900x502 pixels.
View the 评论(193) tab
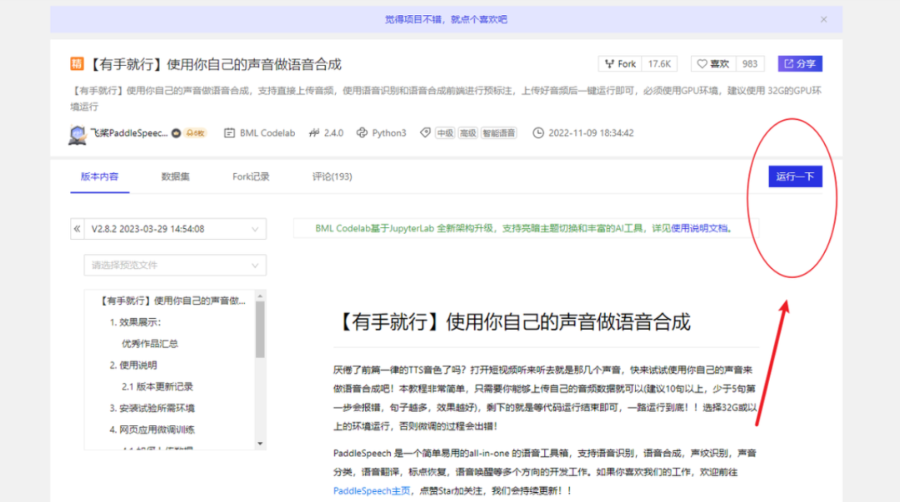point(332,176)
